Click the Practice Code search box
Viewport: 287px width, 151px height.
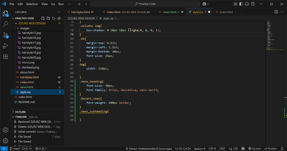(145, 4)
